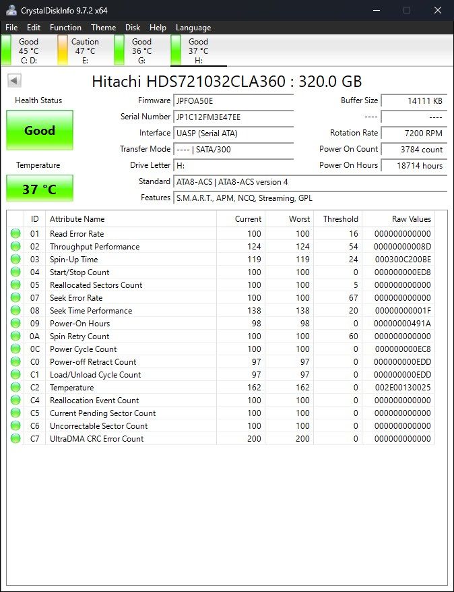Click status circle for Uncorrectable Sector Count
The image size is (454, 592).
tap(15, 426)
